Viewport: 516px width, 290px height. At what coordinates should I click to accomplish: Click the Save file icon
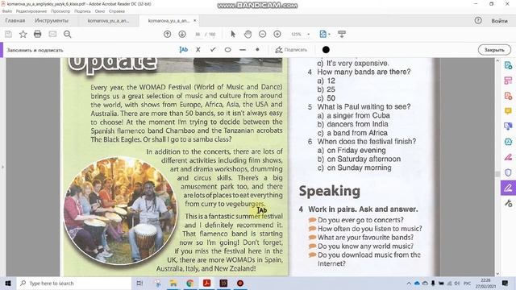8,34
